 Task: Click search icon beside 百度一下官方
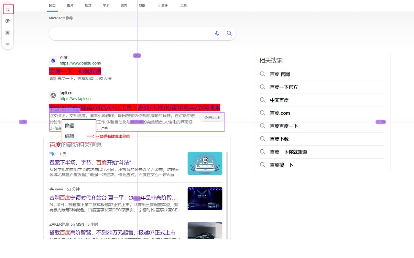(x=263, y=87)
